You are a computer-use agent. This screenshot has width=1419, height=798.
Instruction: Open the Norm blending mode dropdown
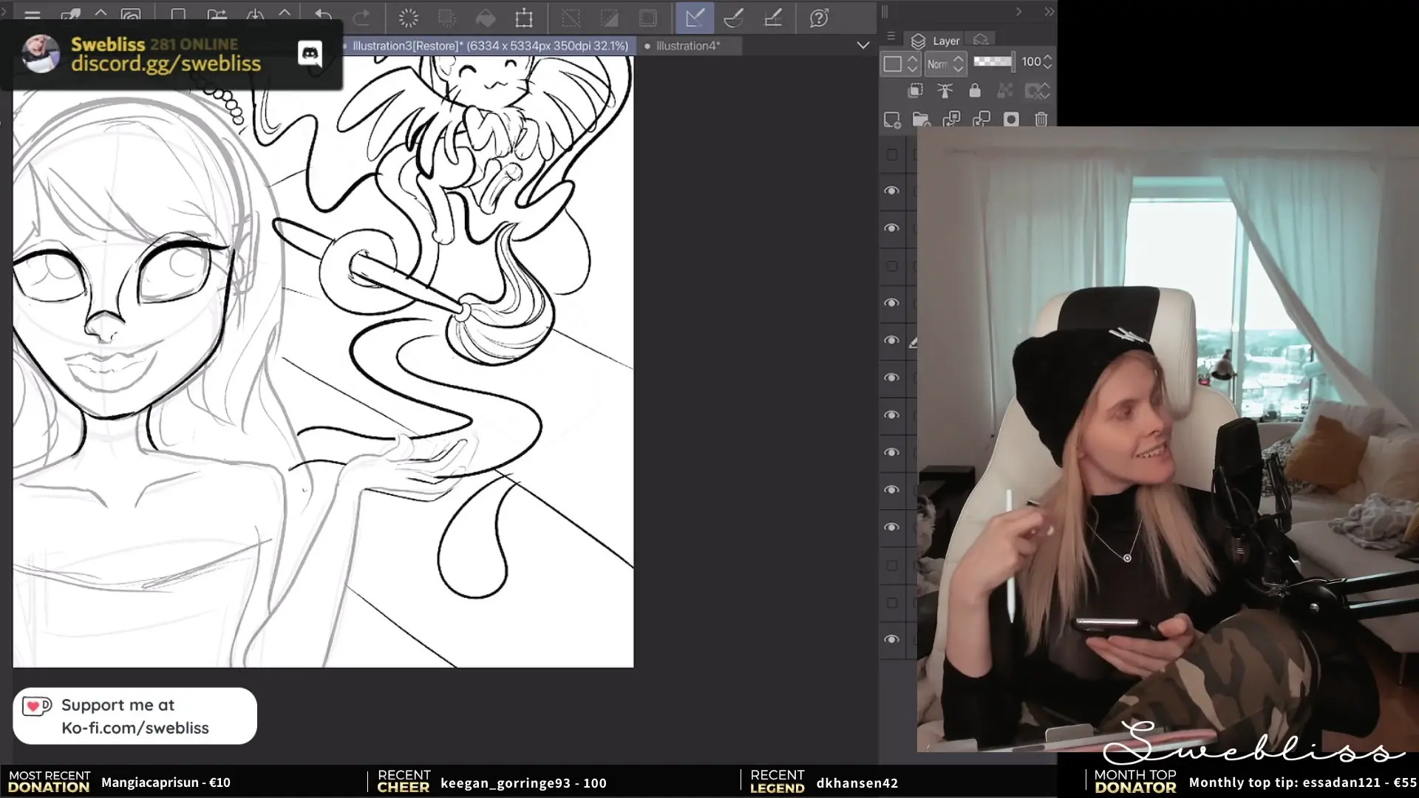click(x=946, y=64)
